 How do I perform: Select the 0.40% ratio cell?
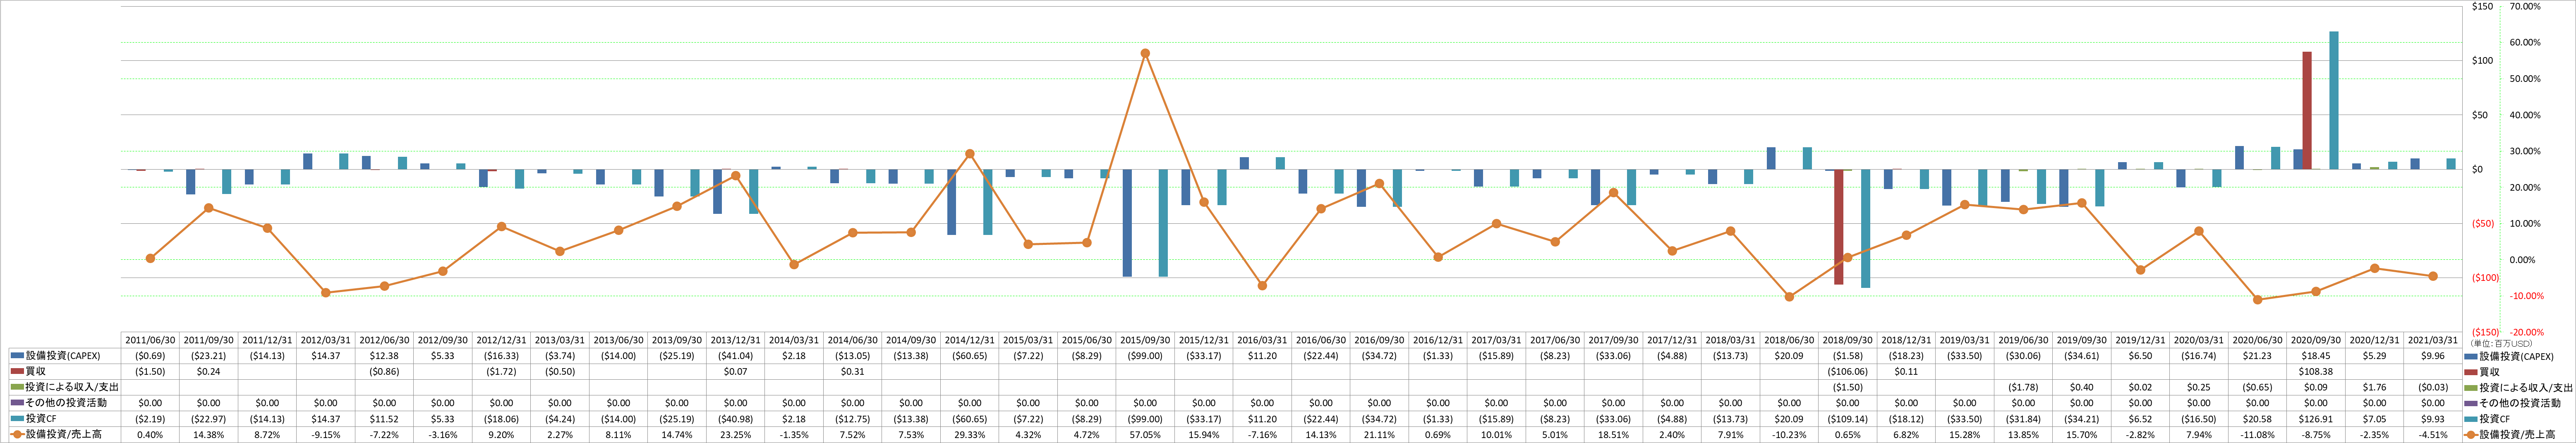pyautogui.click(x=150, y=435)
